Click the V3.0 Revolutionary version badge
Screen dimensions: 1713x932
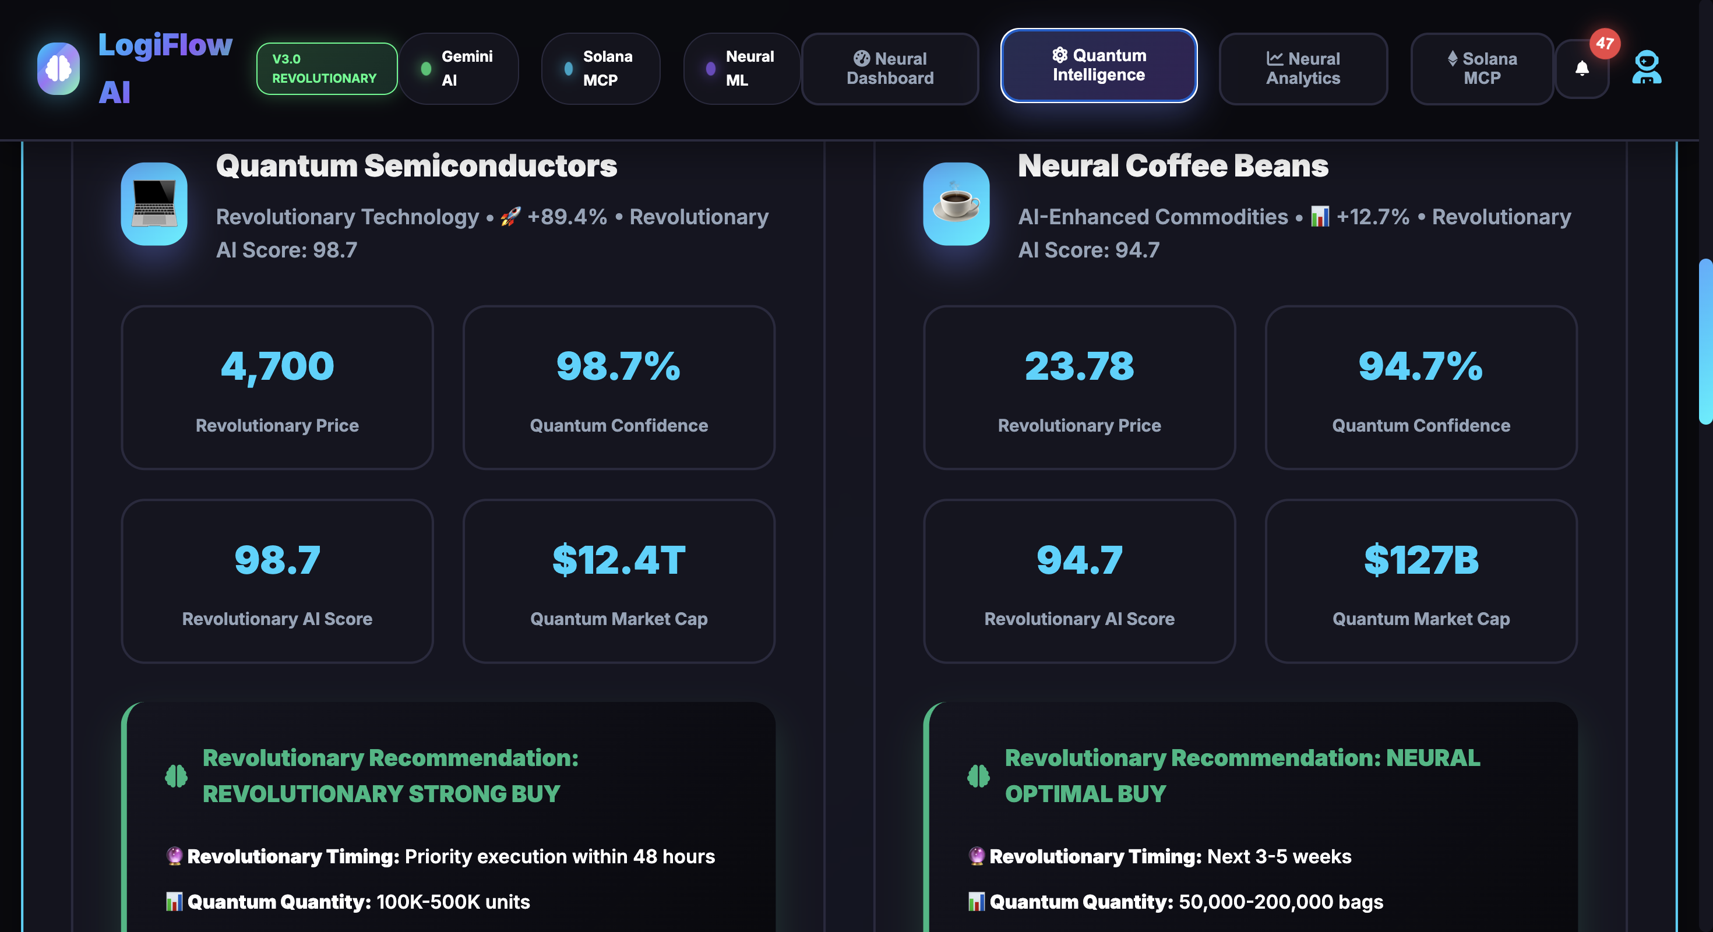pos(326,69)
